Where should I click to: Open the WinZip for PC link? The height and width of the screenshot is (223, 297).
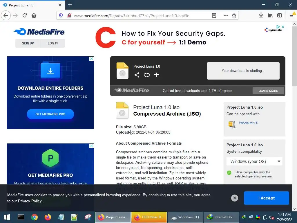pyautogui.click(x=248, y=123)
